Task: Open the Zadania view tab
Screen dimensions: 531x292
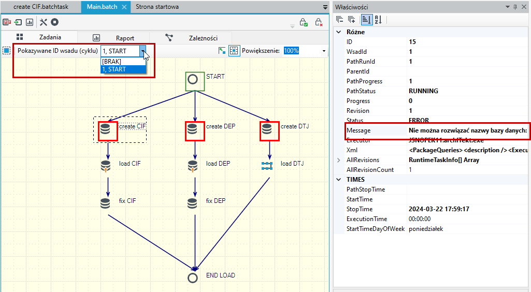Action: click(x=39, y=37)
